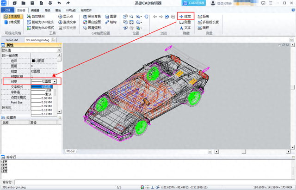Switch to the New1.dxf document tab
Viewport: 296px width, 190px height.
(12, 40)
